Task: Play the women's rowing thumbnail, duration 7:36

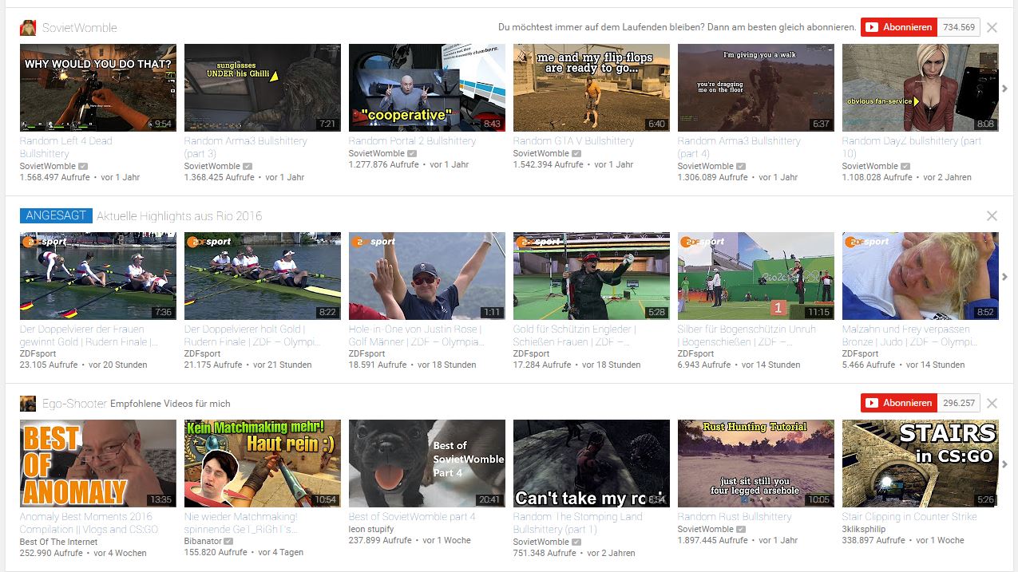Action: point(98,276)
